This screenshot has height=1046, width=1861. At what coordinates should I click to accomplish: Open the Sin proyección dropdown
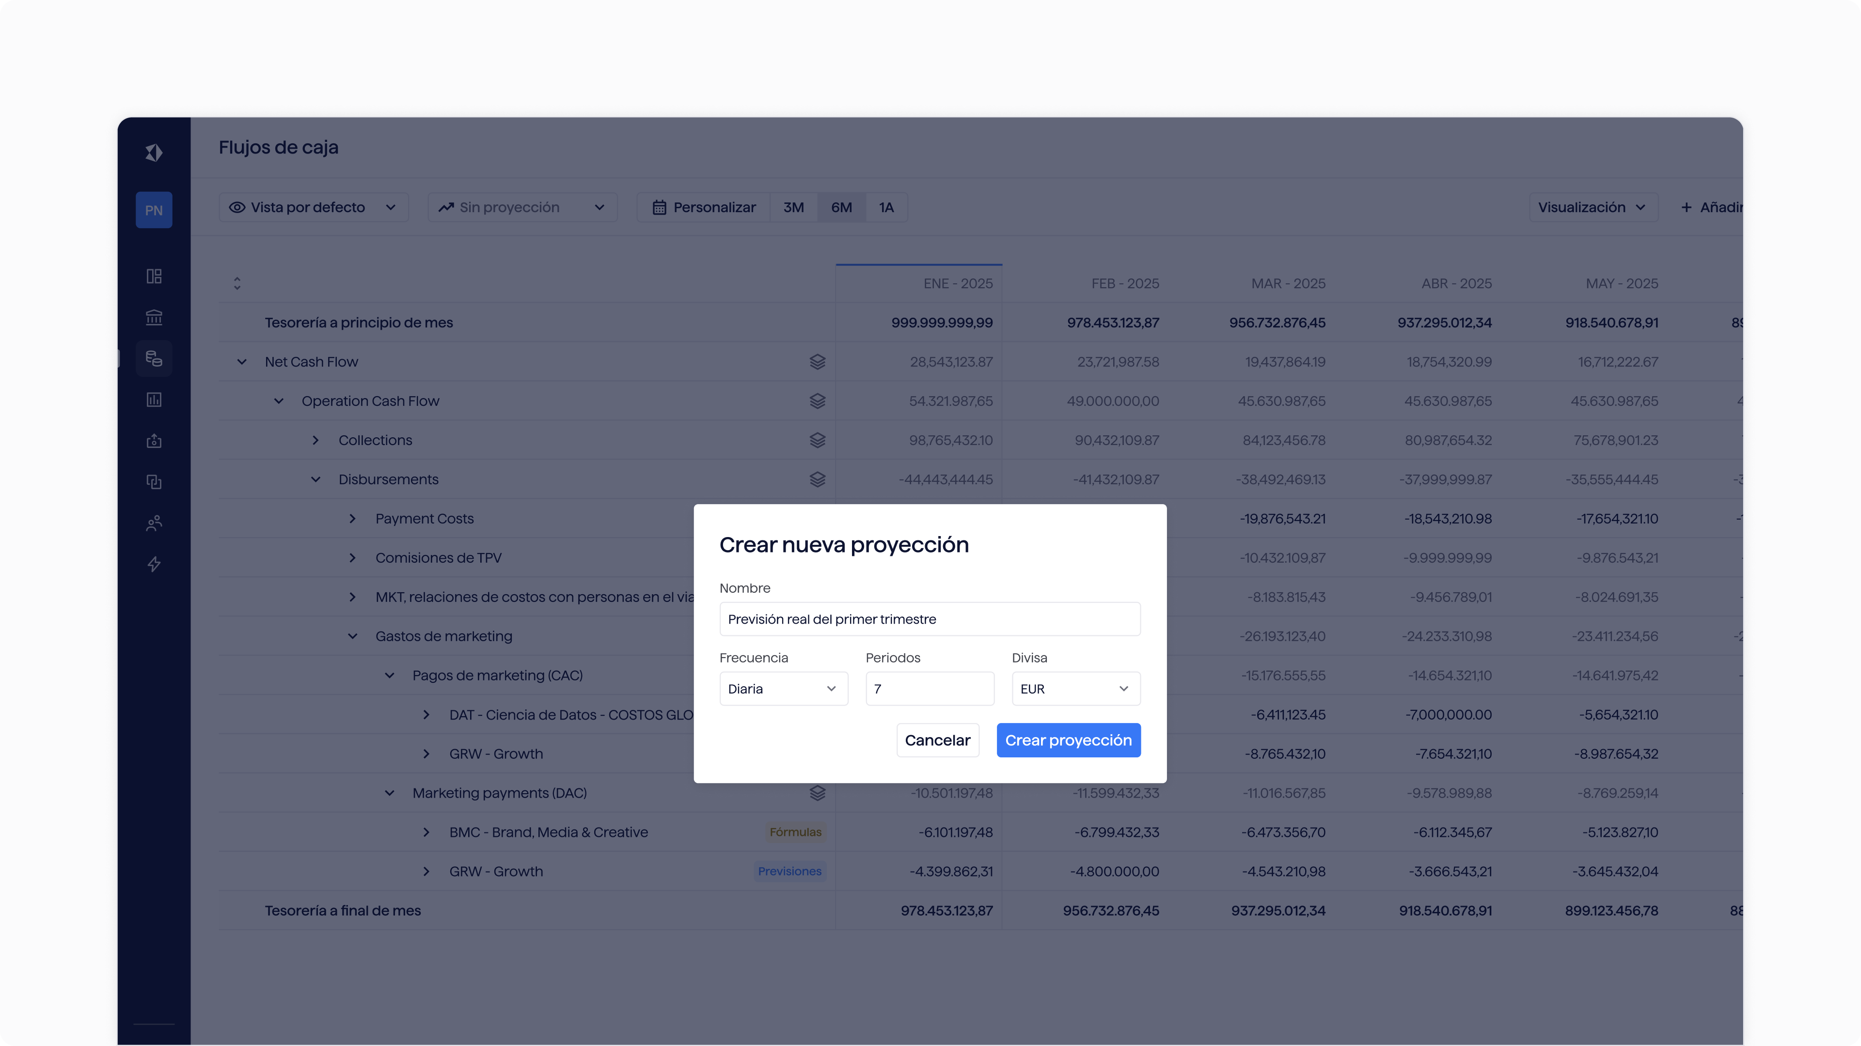(x=522, y=208)
